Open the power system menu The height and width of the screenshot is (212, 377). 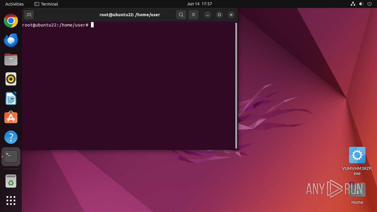[x=370, y=4]
